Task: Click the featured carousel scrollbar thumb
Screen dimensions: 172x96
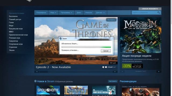Action: pyautogui.click(x=44, y=72)
